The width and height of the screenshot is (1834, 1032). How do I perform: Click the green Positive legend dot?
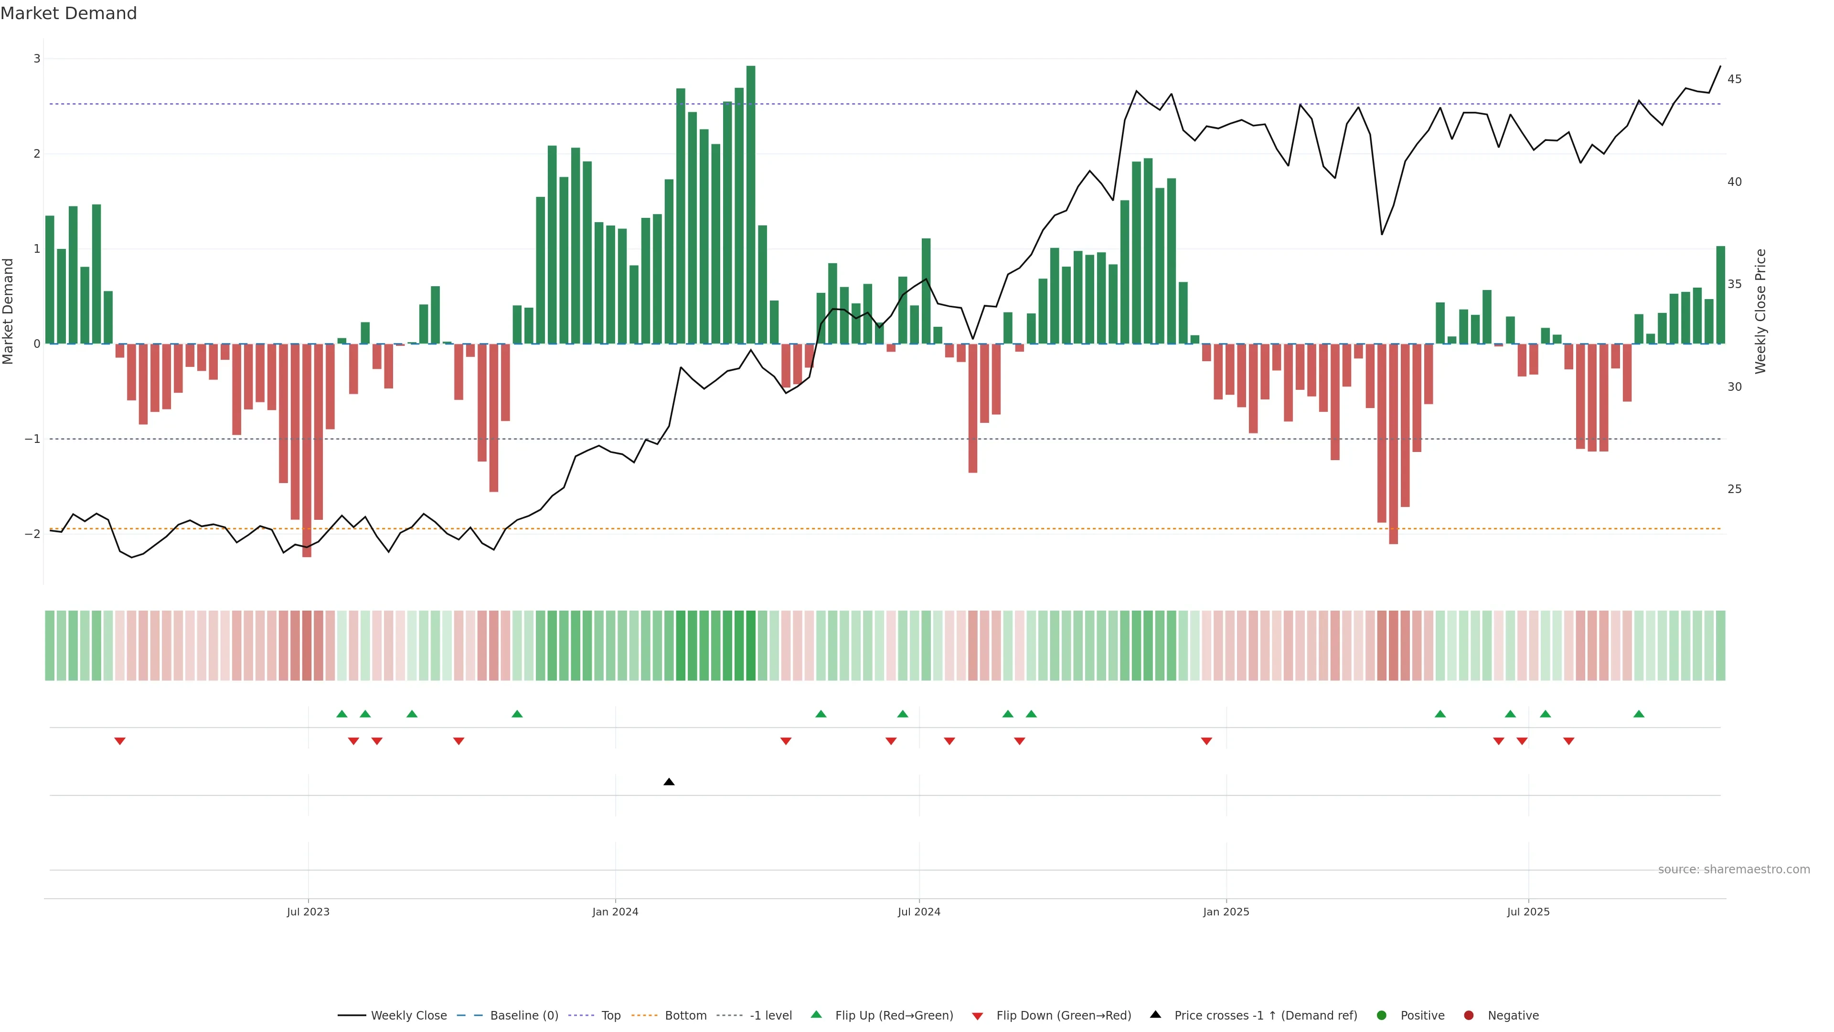tap(1382, 1016)
